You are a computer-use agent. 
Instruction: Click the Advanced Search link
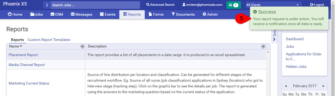[160, 5]
